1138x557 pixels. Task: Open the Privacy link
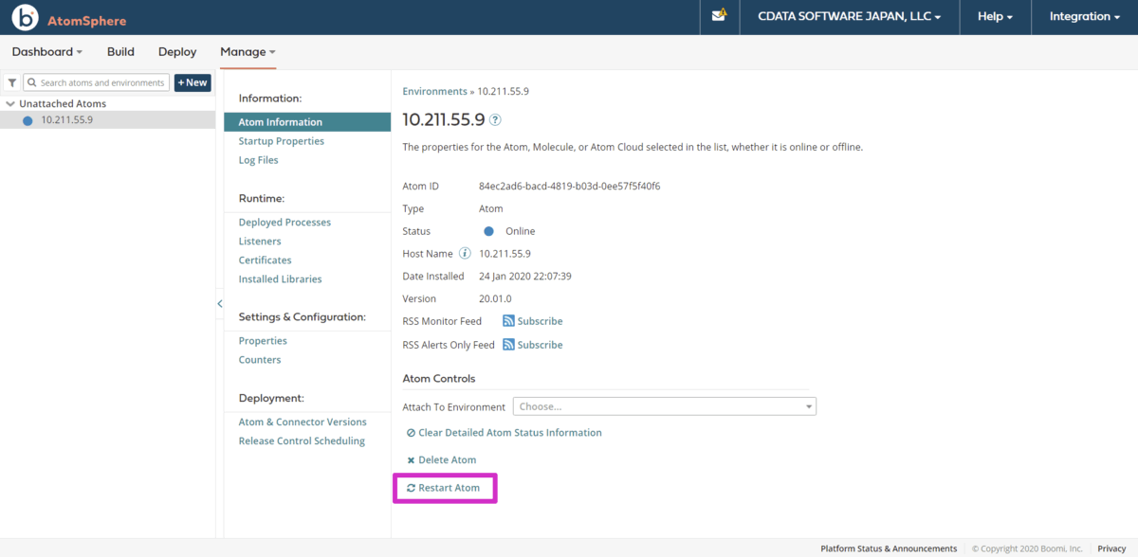pos(1111,548)
